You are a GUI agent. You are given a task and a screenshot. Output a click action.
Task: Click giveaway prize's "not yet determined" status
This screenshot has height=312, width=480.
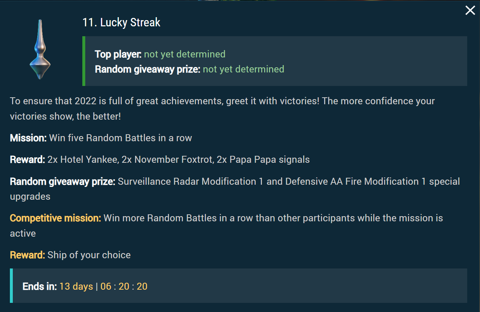[243, 69]
